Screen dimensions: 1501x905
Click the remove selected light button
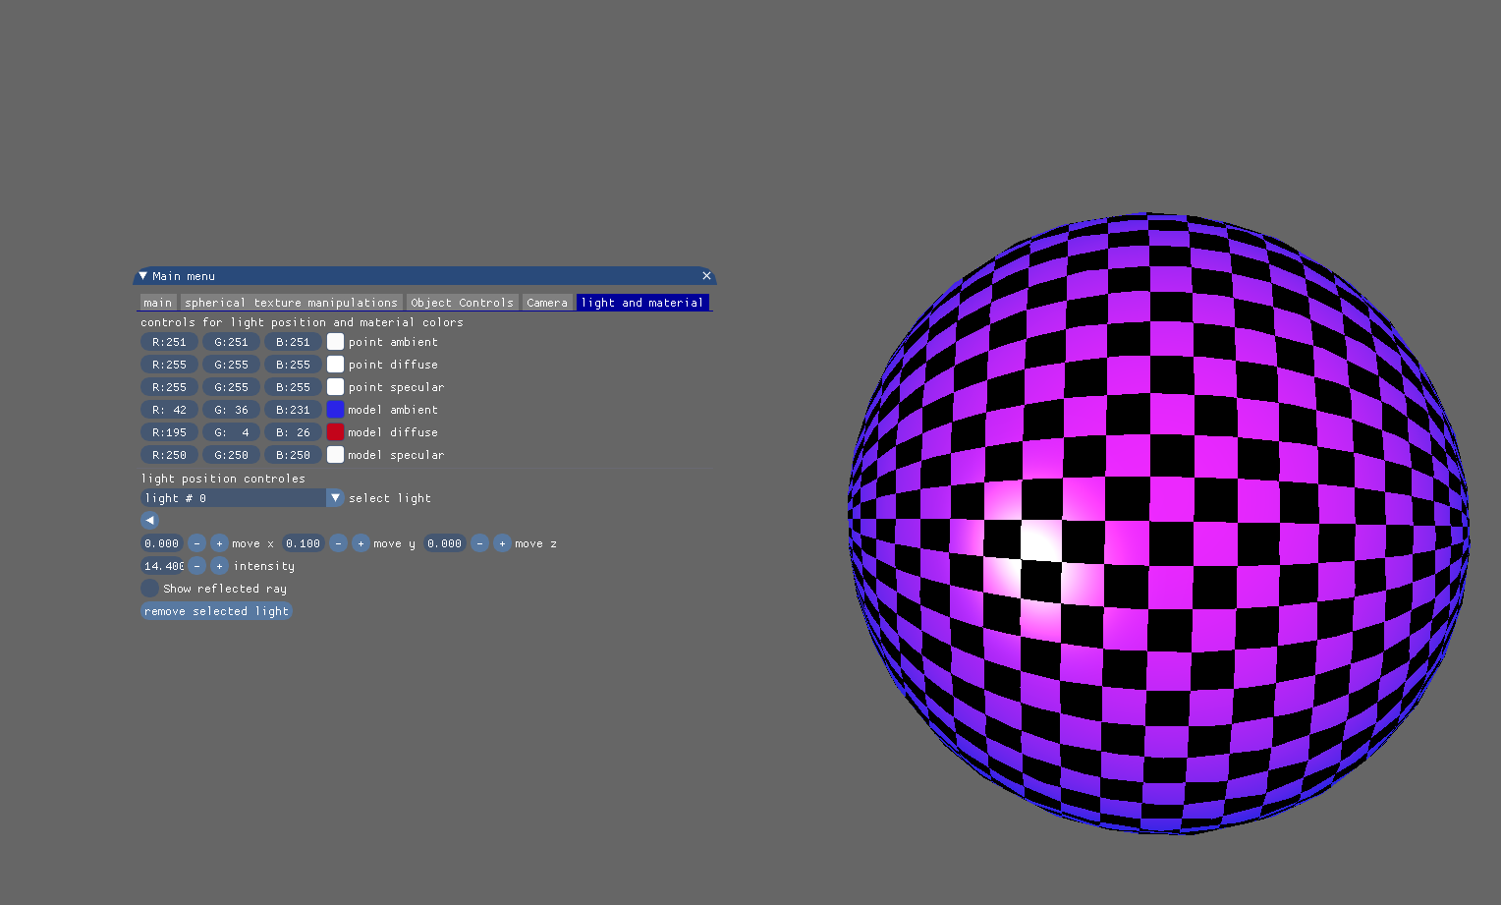(215, 610)
